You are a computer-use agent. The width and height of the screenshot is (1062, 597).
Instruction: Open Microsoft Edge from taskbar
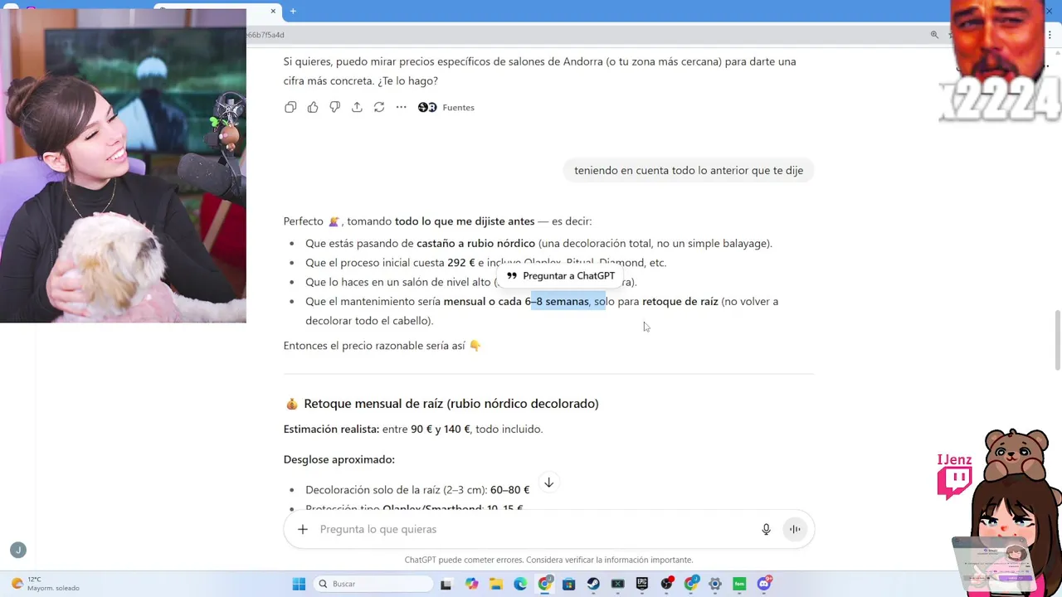pos(520,584)
